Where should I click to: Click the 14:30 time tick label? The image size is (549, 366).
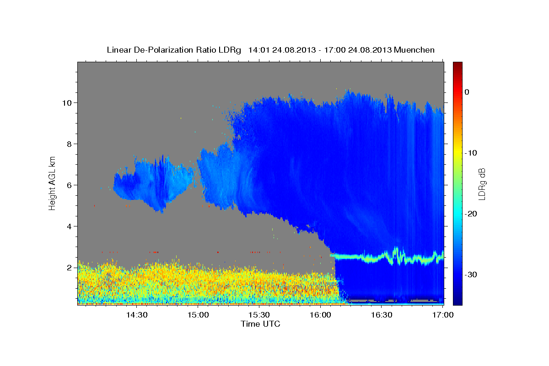(x=136, y=315)
